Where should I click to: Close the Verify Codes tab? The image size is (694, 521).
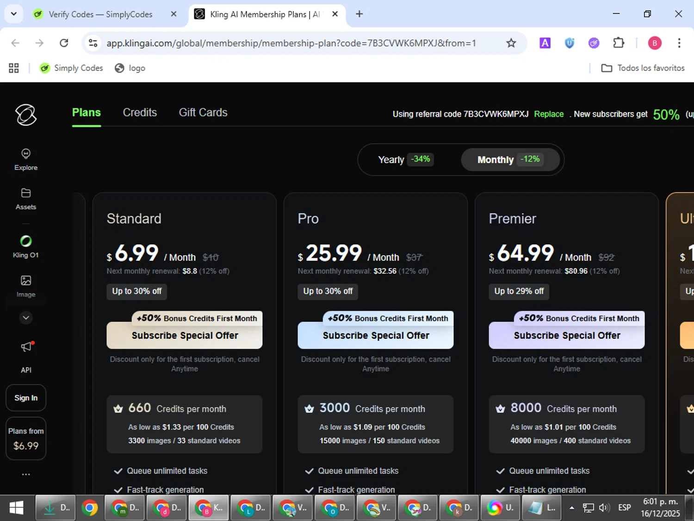click(x=173, y=14)
